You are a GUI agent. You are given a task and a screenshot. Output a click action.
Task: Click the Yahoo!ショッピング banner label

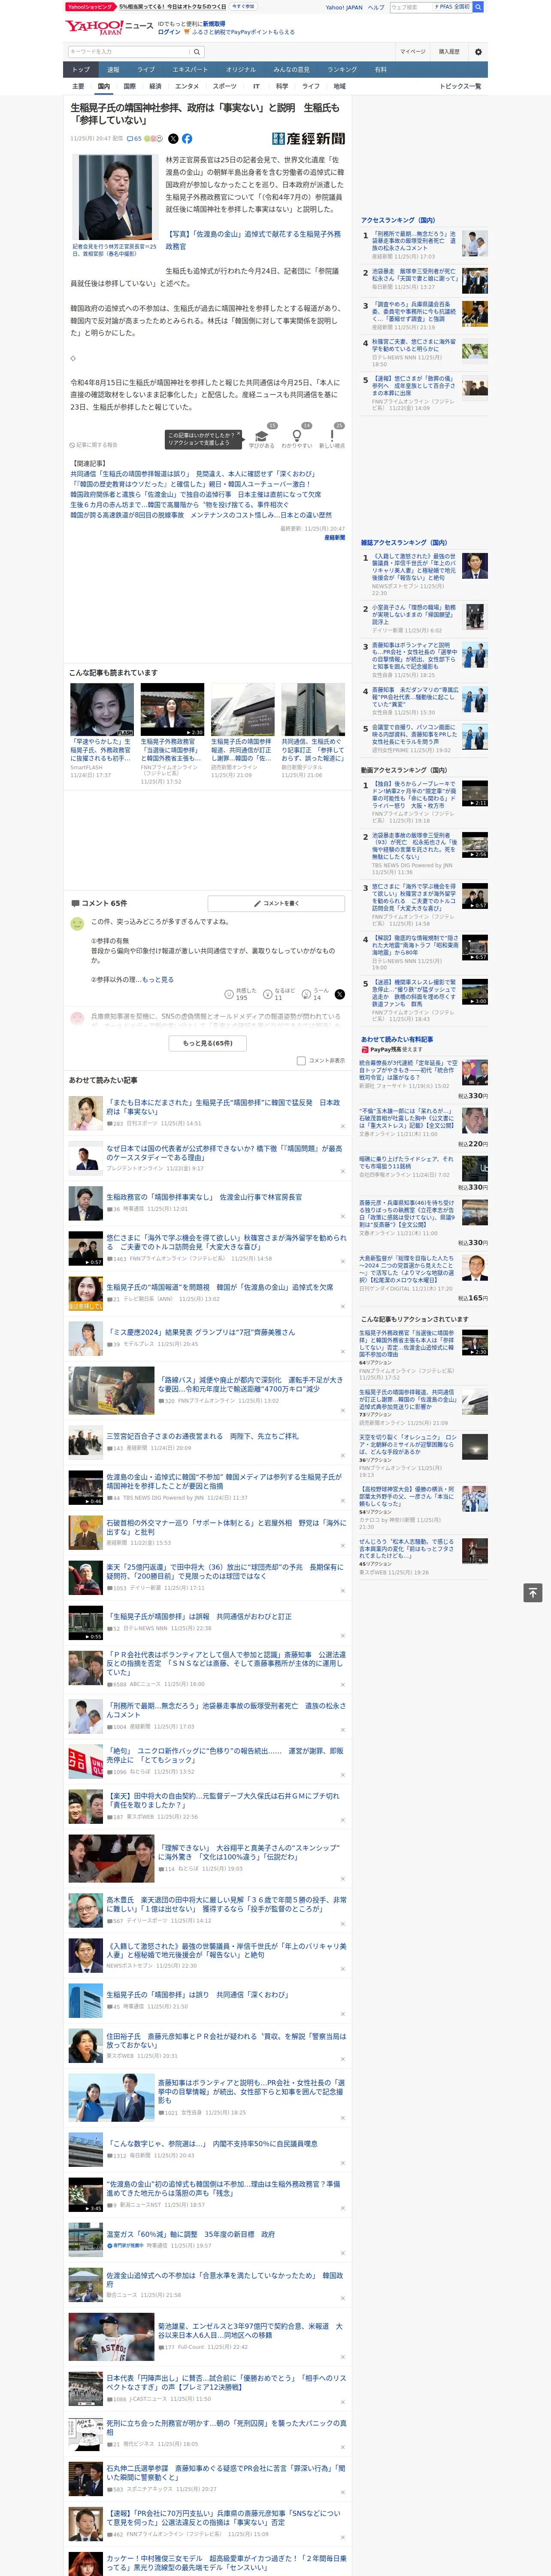(91, 7)
